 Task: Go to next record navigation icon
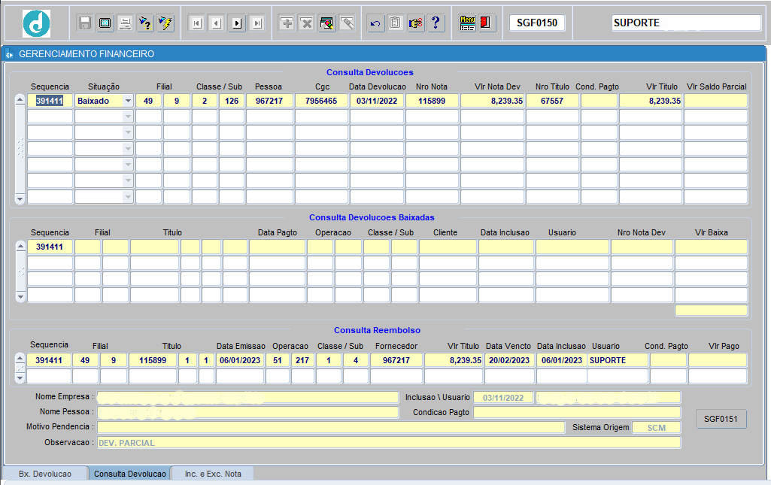(x=237, y=23)
